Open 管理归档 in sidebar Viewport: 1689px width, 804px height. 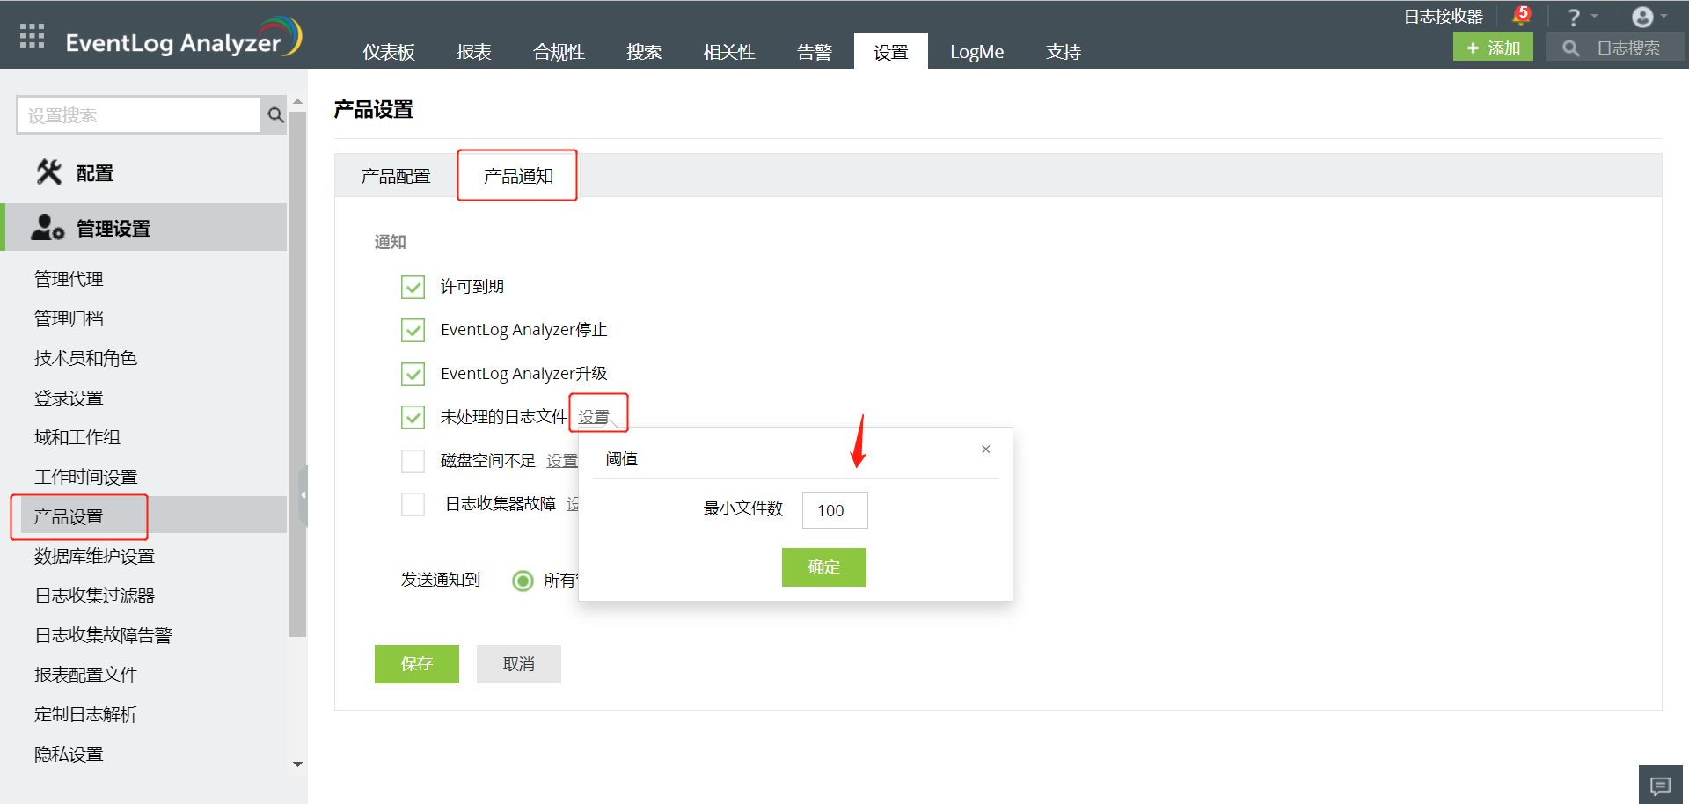click(69, 318)
